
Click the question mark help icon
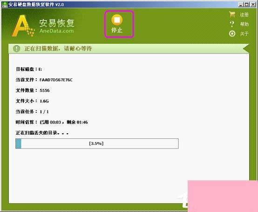(x=232, y=24)
